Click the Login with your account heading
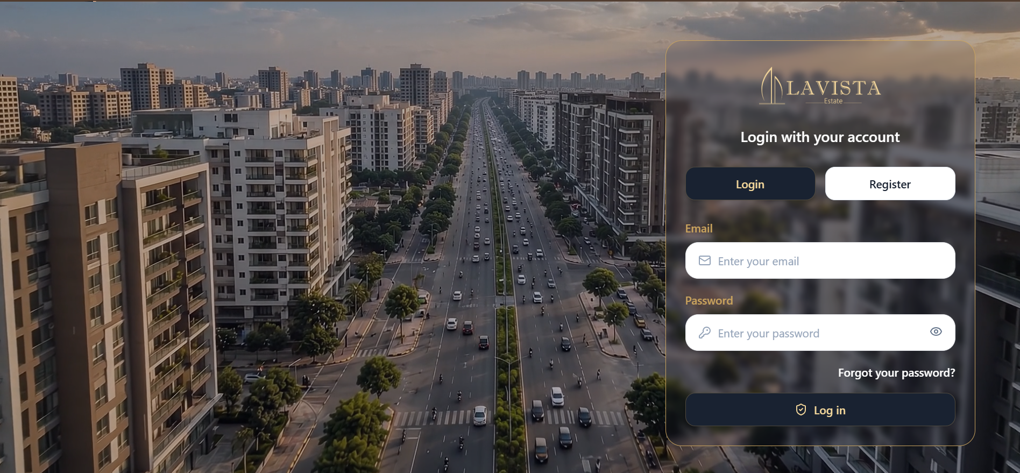Image resolution: width=1020 pixels, height=473 pixels. click(820, 138)
